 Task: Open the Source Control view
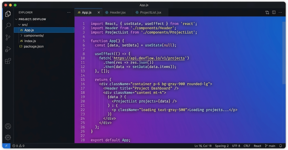point(8,37)
